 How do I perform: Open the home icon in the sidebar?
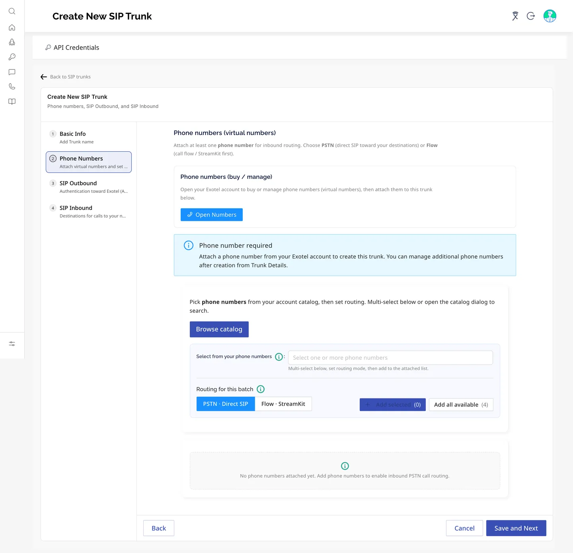coord(12,27)
